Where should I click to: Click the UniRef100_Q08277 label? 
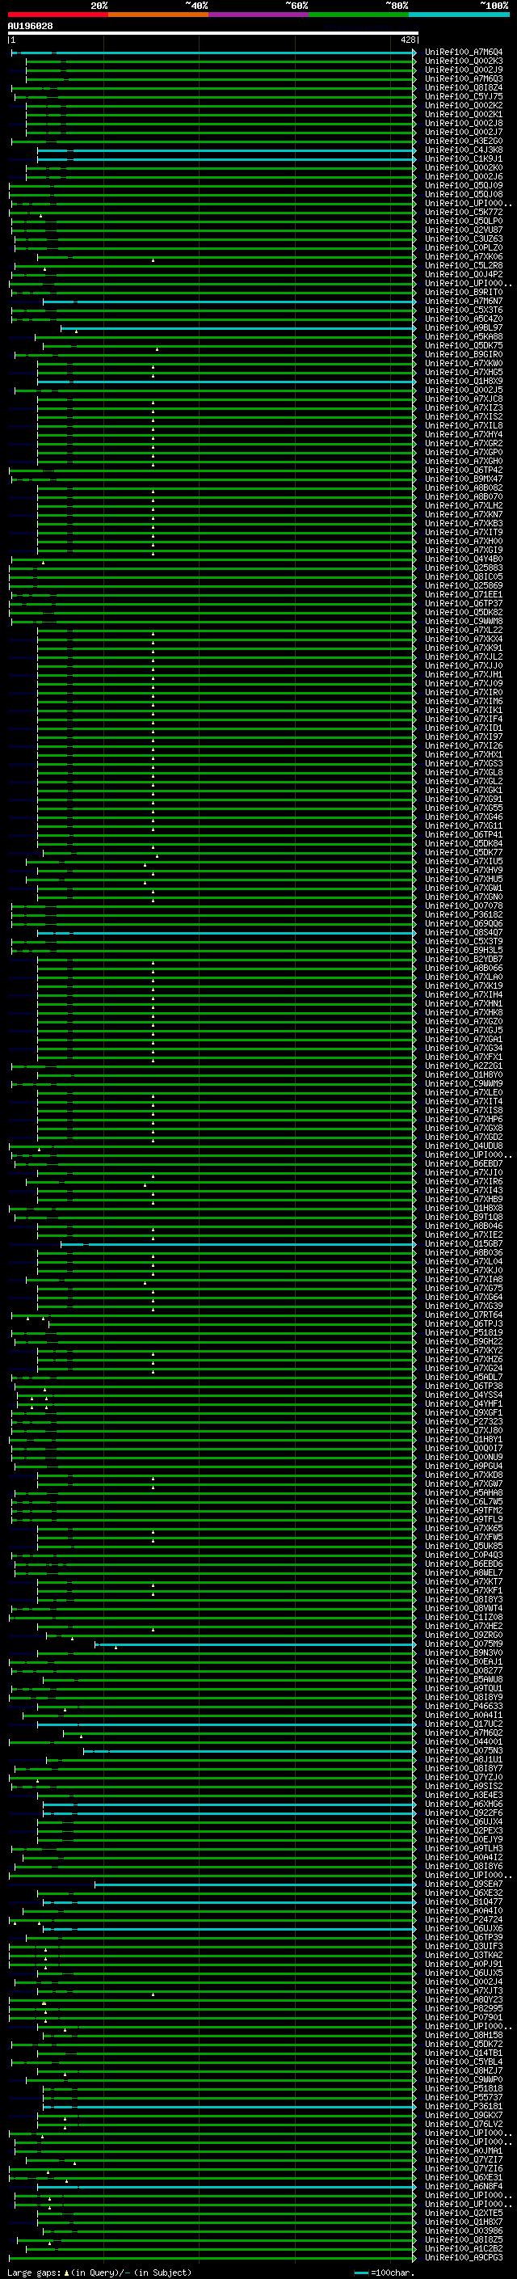point(464,1670)
